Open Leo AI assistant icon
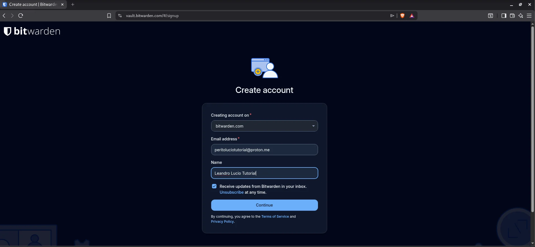The image size is (535, 247). [x=521, y=16]
